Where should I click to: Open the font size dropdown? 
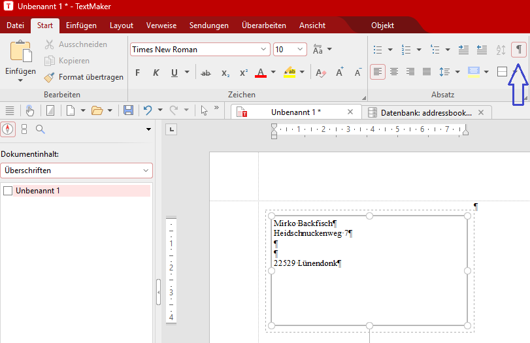(300, 50)
